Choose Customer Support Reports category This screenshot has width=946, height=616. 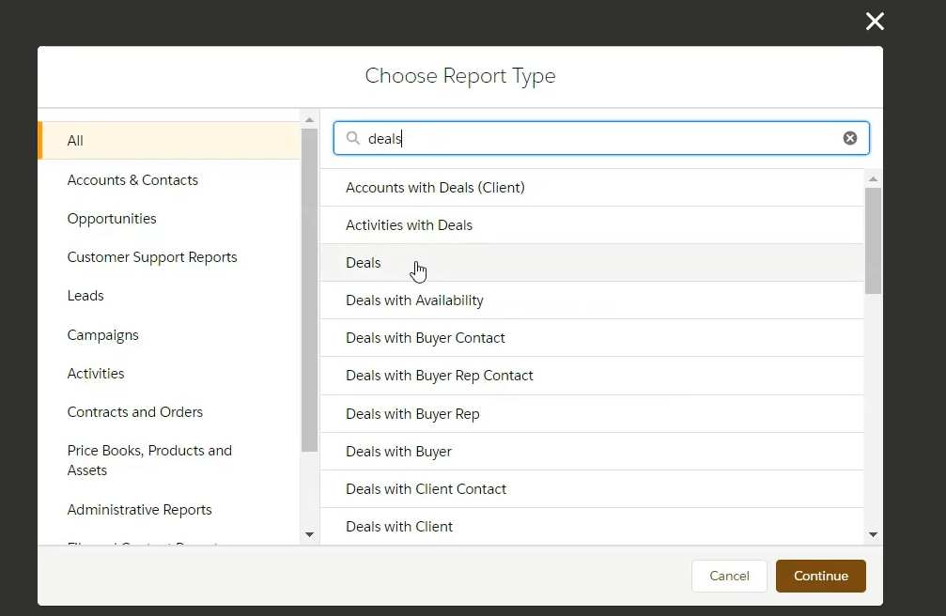[152, 257]
